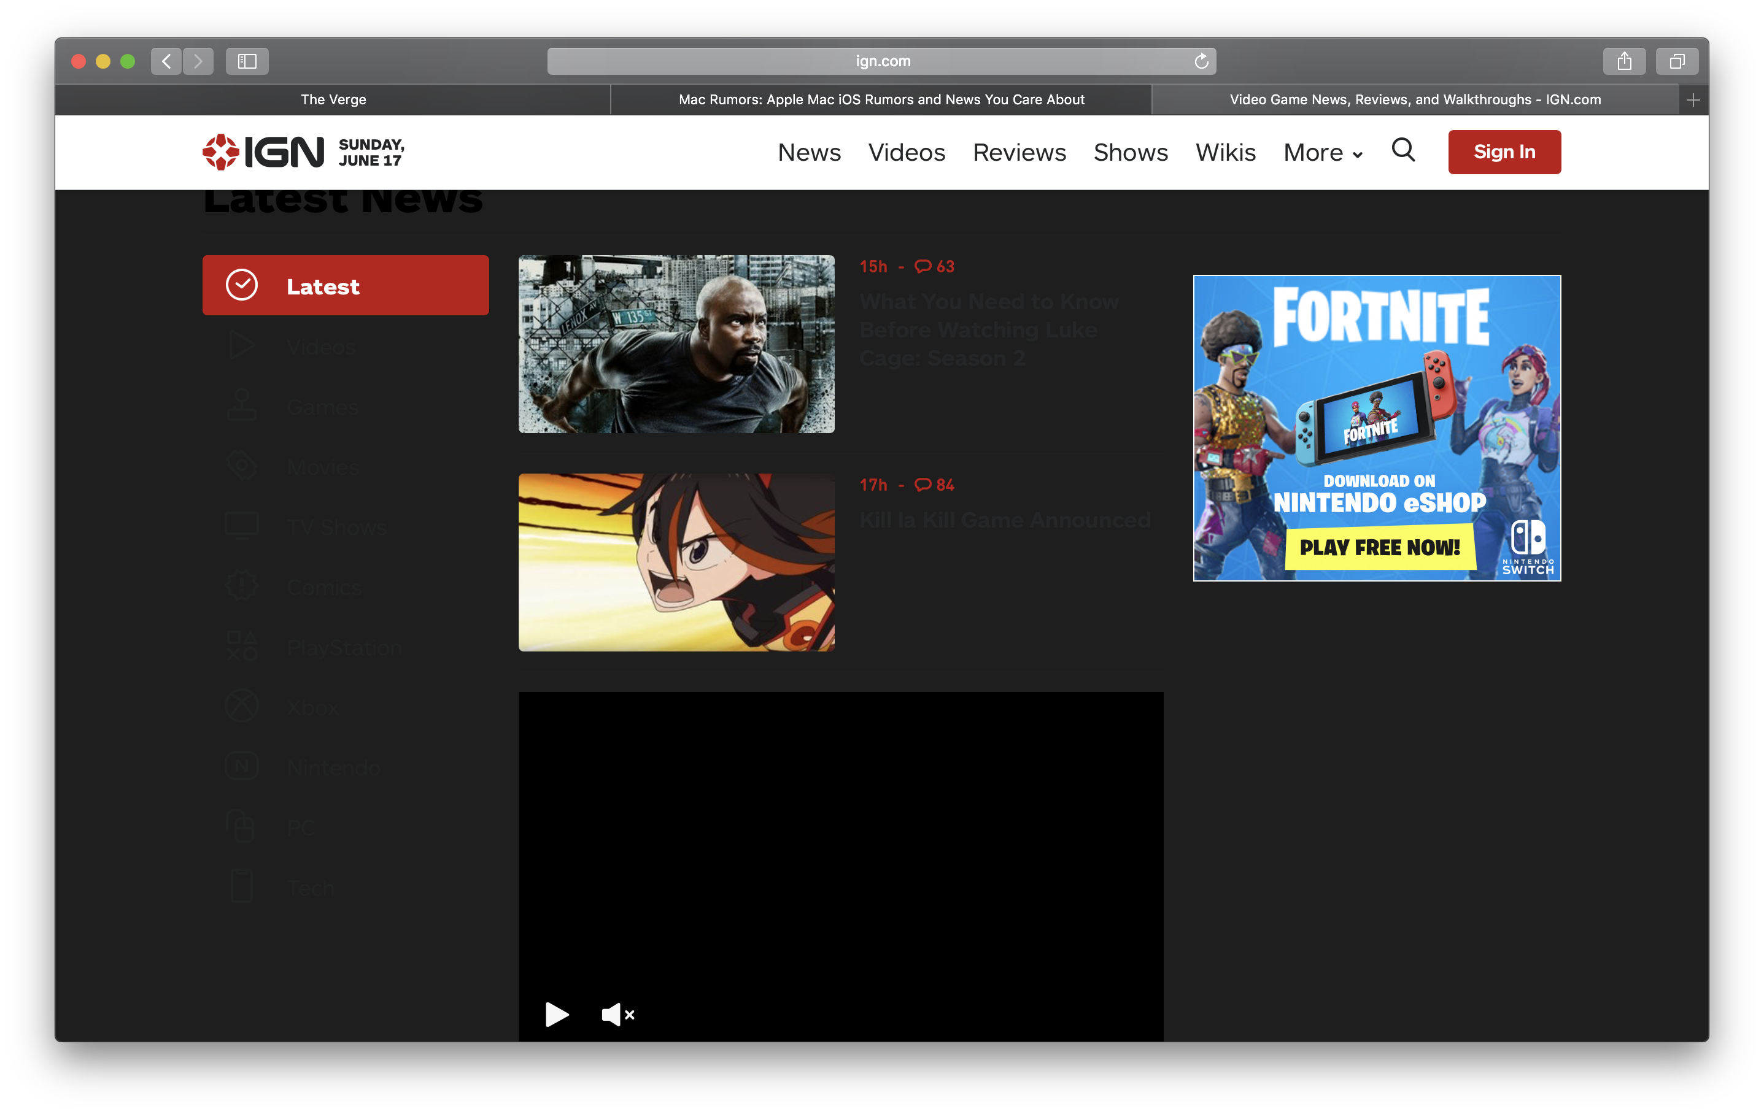Select the Comics badge icon
This screenshot has height=1114, width=1764.
click(x=241, y=586)
